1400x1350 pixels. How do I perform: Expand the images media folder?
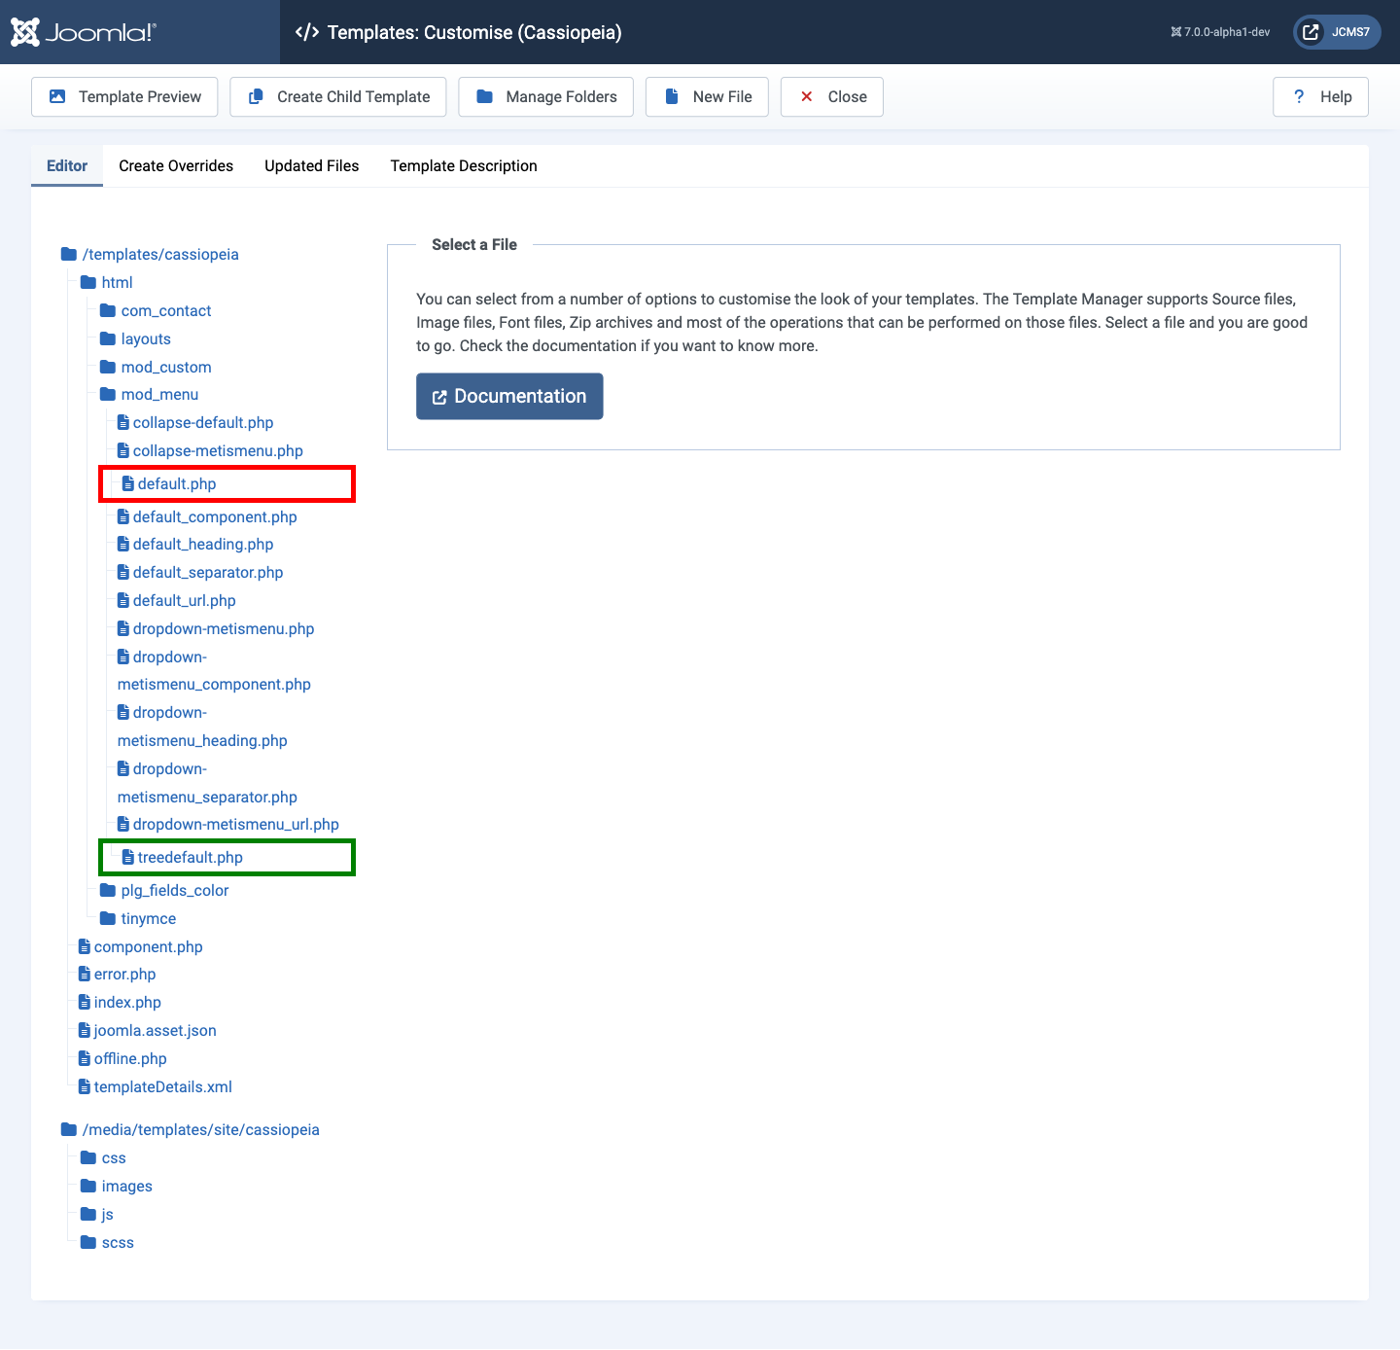point(117,1187)
